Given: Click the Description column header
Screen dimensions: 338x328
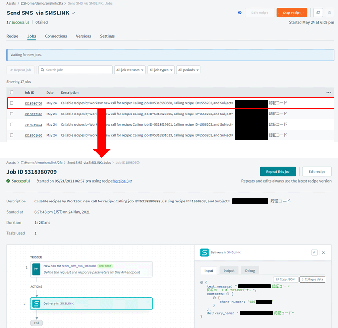Looking at the screenshot, I should [x=70, y=93].
